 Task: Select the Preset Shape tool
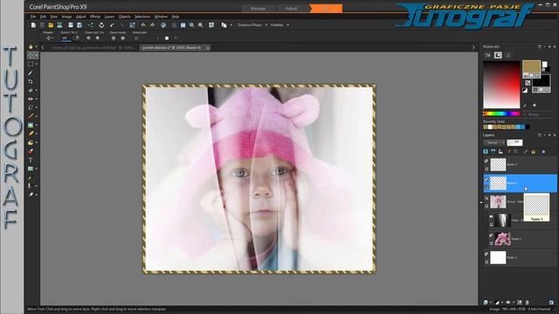pos(31,168)
